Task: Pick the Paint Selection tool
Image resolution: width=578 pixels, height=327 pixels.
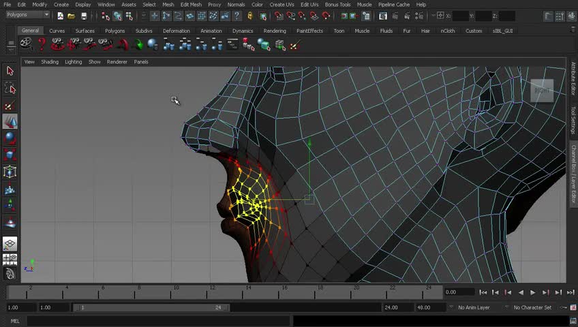Action: click(10, 106)
